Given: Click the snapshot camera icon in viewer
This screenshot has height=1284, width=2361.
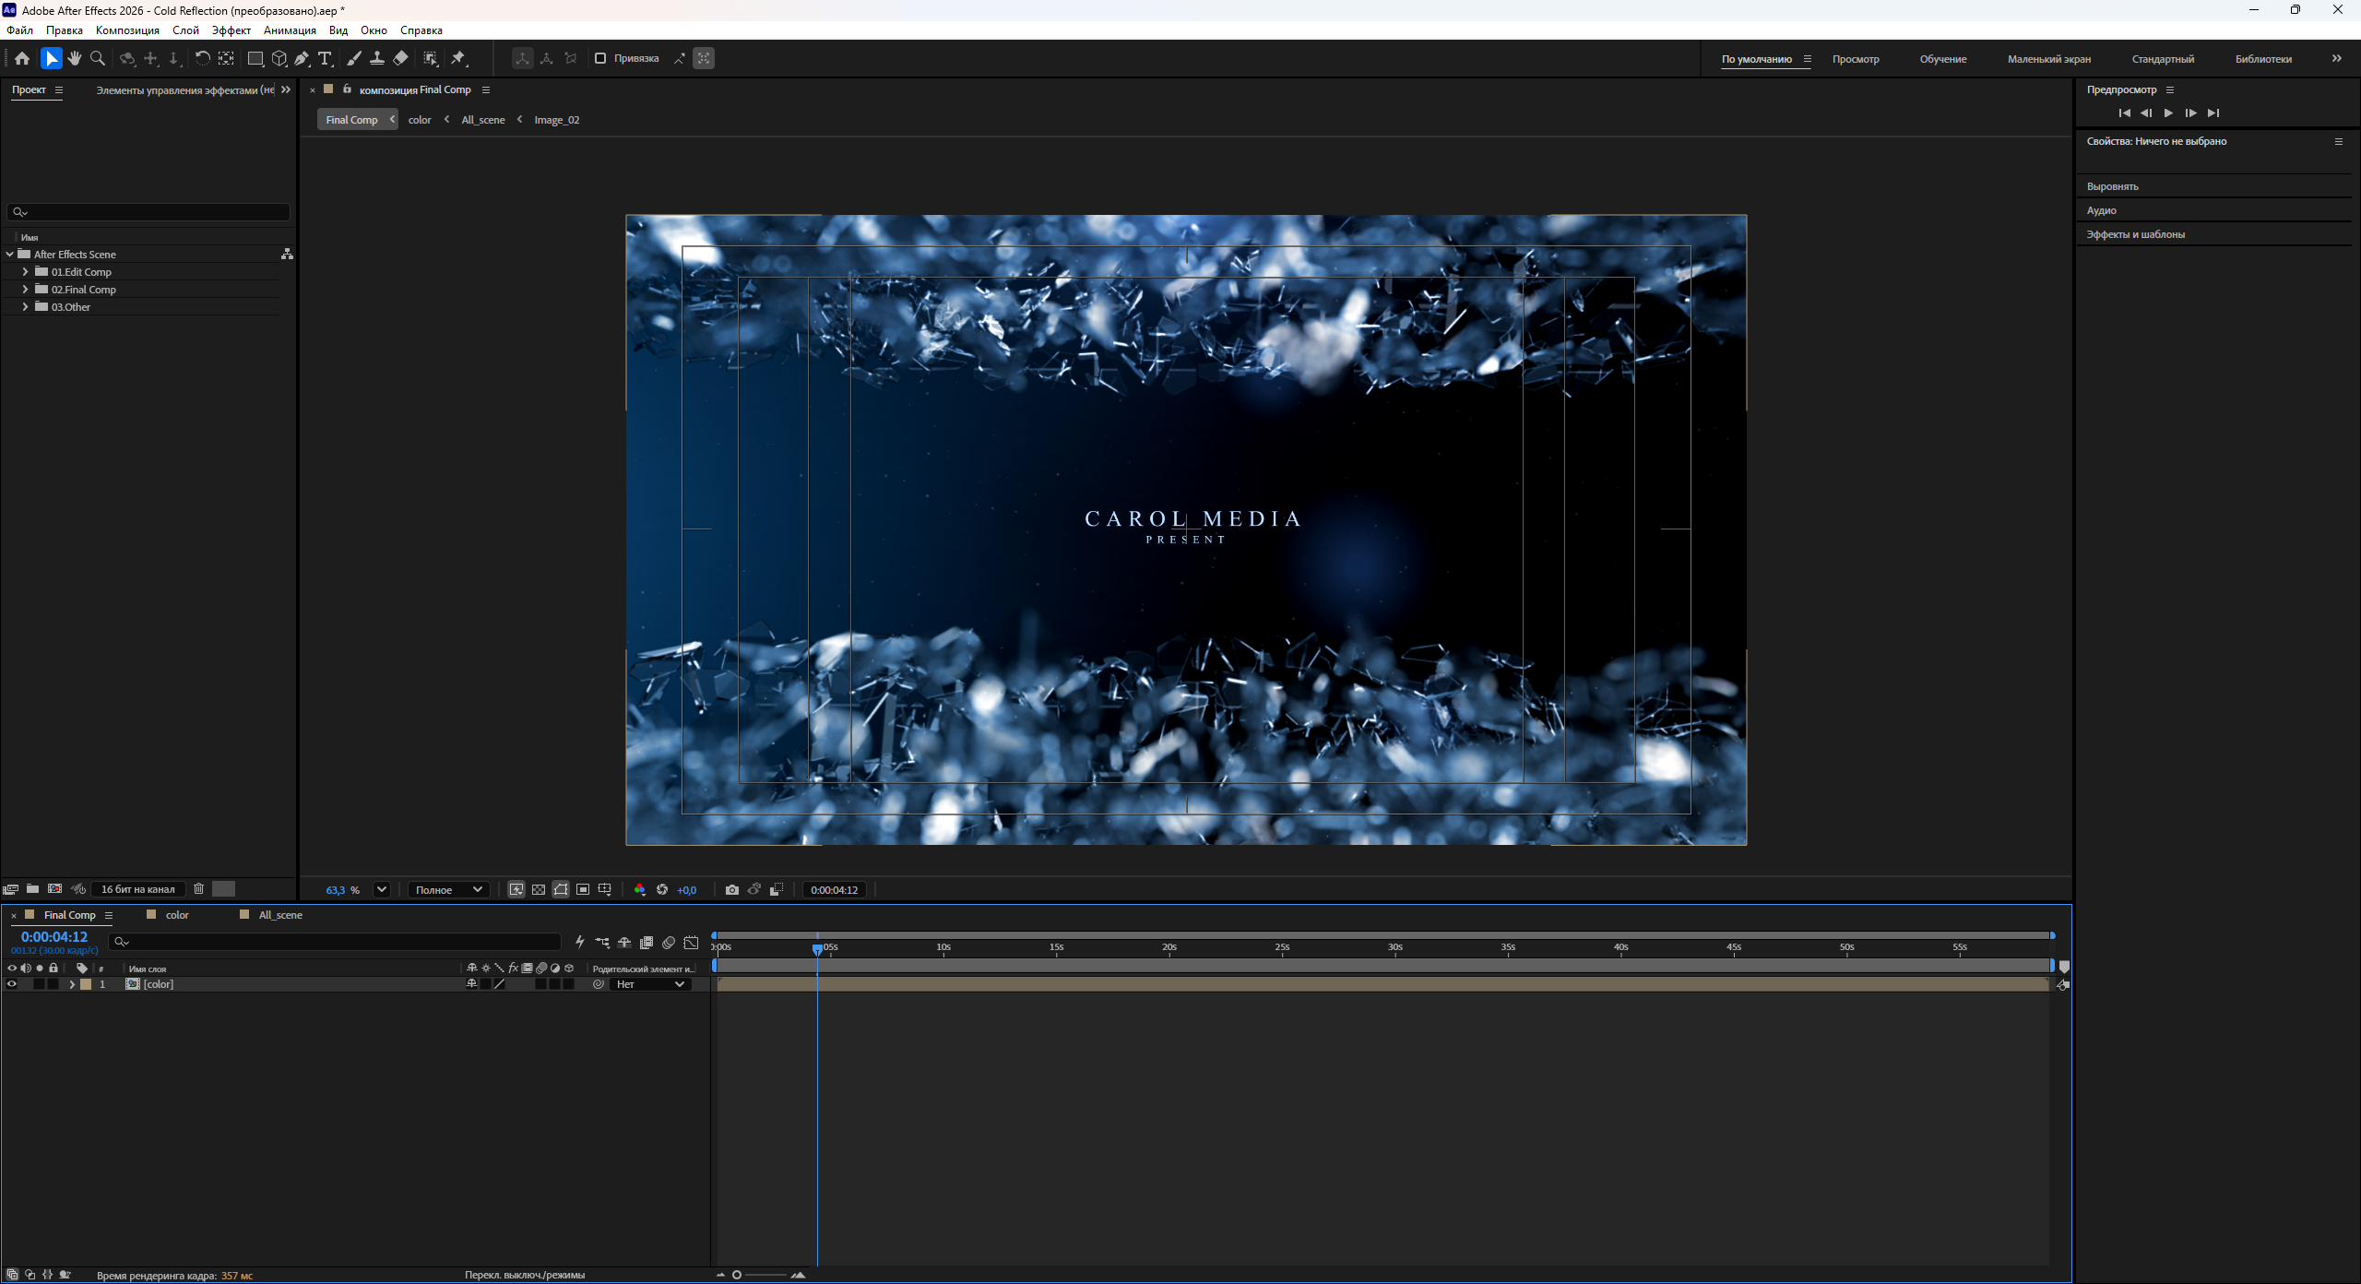Looking at the screenshot, I should tap(732, 889).
